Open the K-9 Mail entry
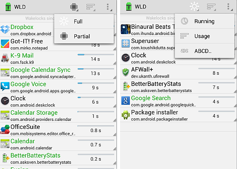 58,58
